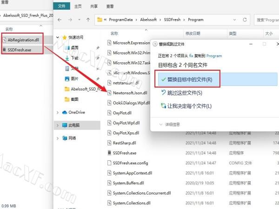Go up one folder level
Image resolution: width=279 pixels, height=209 pixels.
pyautogui.click(x=87, y=20)
